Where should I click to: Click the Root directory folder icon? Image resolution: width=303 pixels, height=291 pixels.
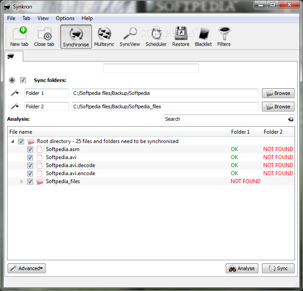tap(31, 141)
